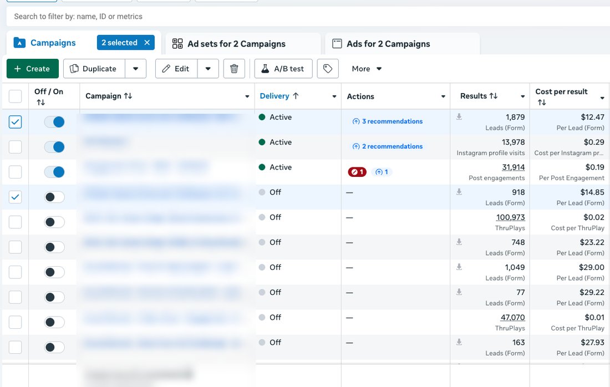Click the green Create button
This screenshot has height=387, width=610.
point(33,69)
